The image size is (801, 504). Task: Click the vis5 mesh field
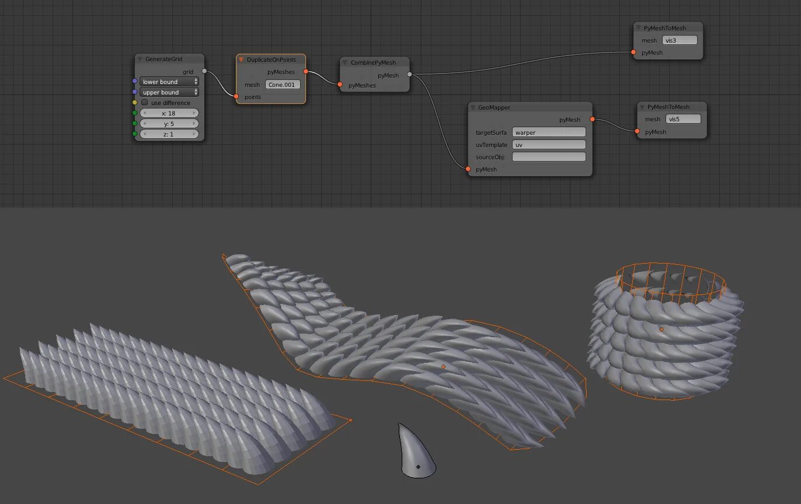683,119
